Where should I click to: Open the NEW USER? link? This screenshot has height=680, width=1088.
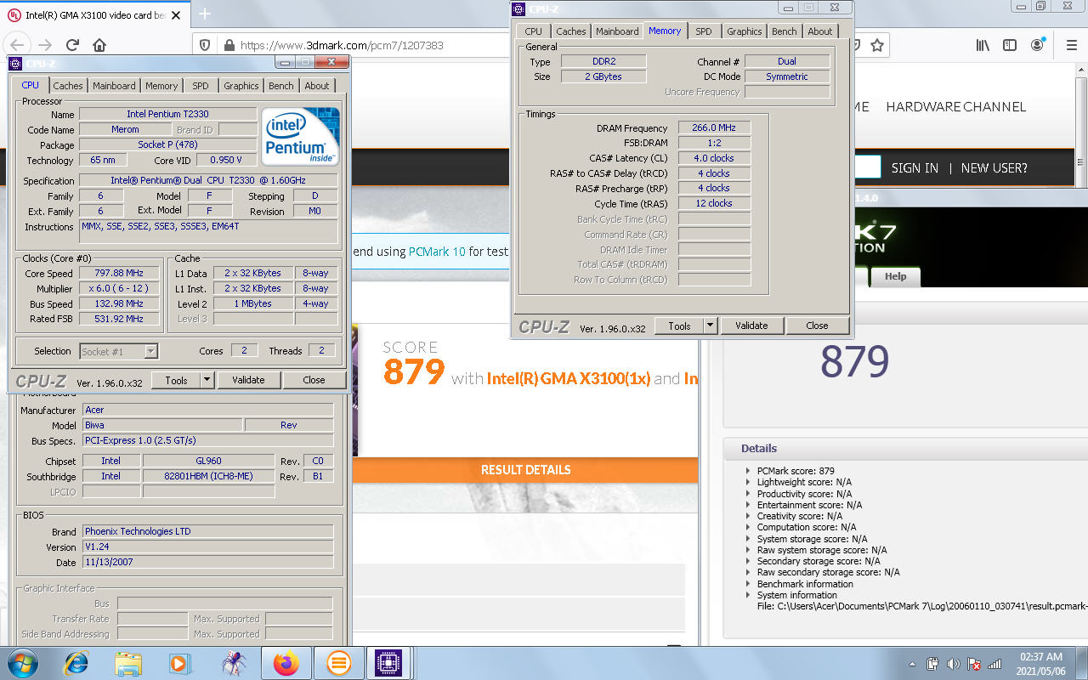pyautogui.click(x=994, y=167)
